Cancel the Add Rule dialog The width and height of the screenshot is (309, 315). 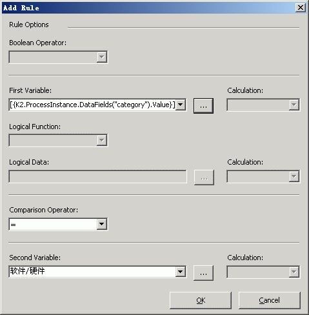click(x=270, y=300)
